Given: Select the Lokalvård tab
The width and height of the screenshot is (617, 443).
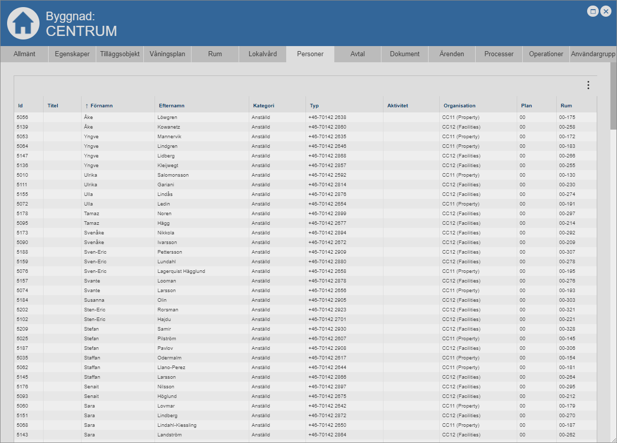Looking at the screenshot, I should click(x=262, y=54).
